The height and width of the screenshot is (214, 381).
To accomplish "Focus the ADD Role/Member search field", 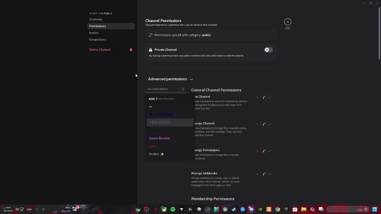I will click(170, 99).
